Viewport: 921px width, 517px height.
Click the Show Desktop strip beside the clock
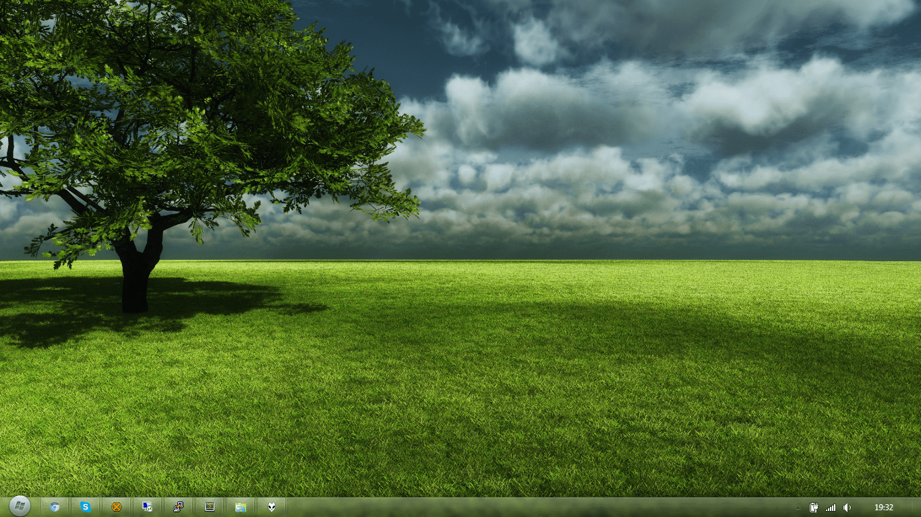[916, 508]
